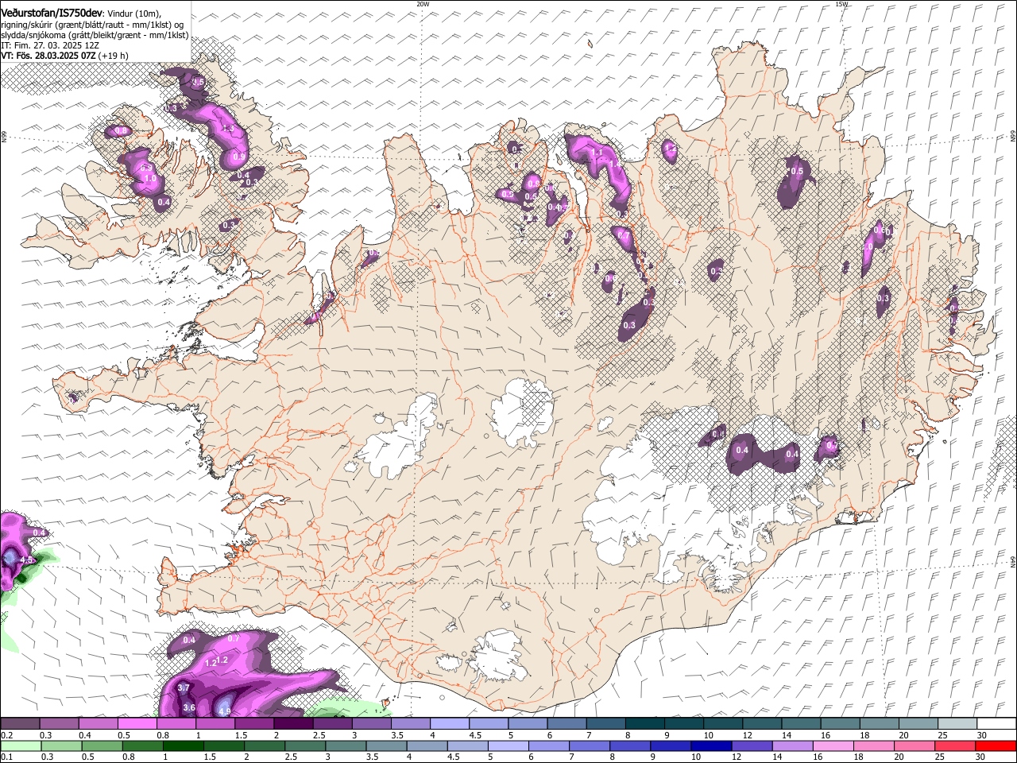Select the 'rigning/skúrir' legend description line
The width and height of the screenshot is (1017, 763).
(92, 24)
